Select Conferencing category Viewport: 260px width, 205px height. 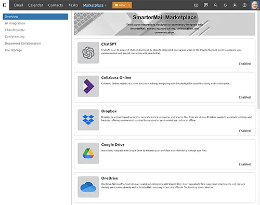coord(15,37)
